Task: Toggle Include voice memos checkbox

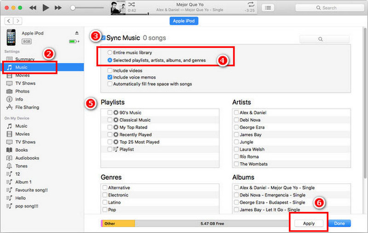Action: click(x=109, y=77)
